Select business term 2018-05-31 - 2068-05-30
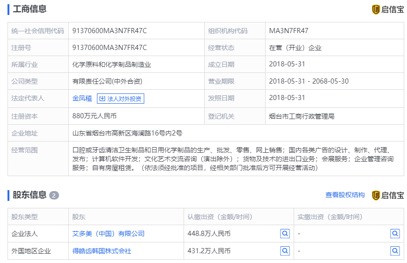Screen dimensions: 407x263 click(x=309, y=81)
